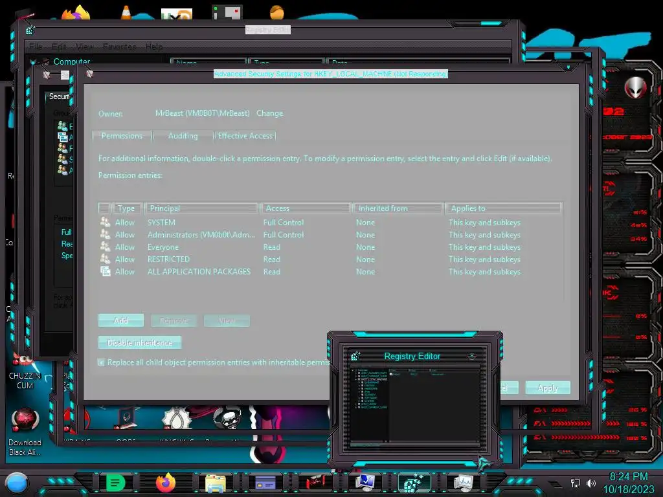Image resolution: width=663 pixels, height=497 pixels.
Task: Open the Help menu in Registry Editor
Action: [x=154, y=47]
